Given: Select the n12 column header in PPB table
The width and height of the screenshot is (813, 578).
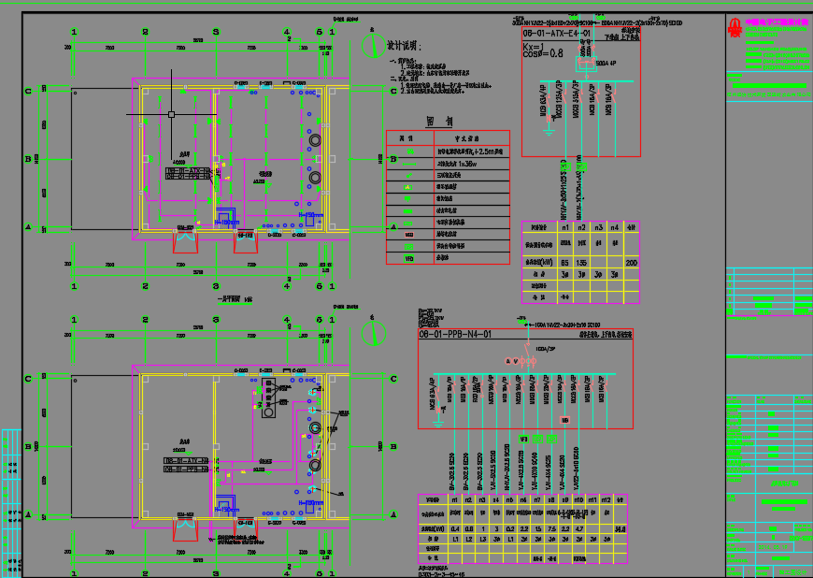Looking at the screenshot, I should click(606, 500).
